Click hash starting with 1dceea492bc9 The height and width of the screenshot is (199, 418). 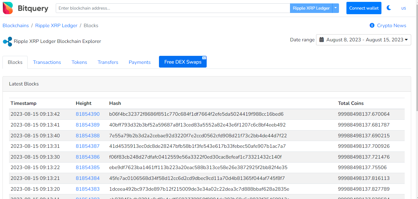[x=199, y=189]
